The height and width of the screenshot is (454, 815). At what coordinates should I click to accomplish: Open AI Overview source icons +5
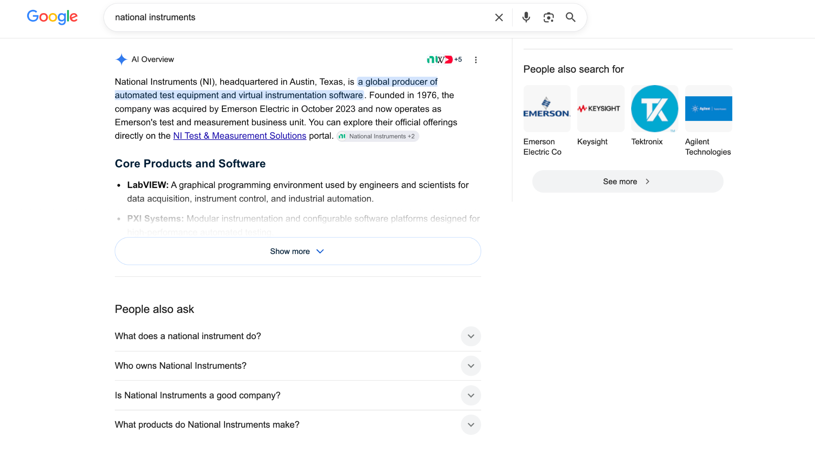click(x=444, y=60)
